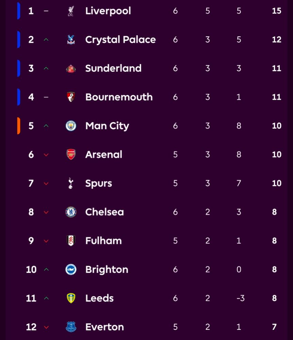
Task: Select the Sunderland crest icon
Action: (x=71, y=68)
